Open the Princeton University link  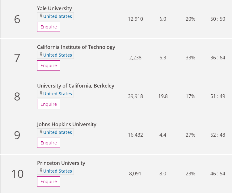click(x=61, y=163)
